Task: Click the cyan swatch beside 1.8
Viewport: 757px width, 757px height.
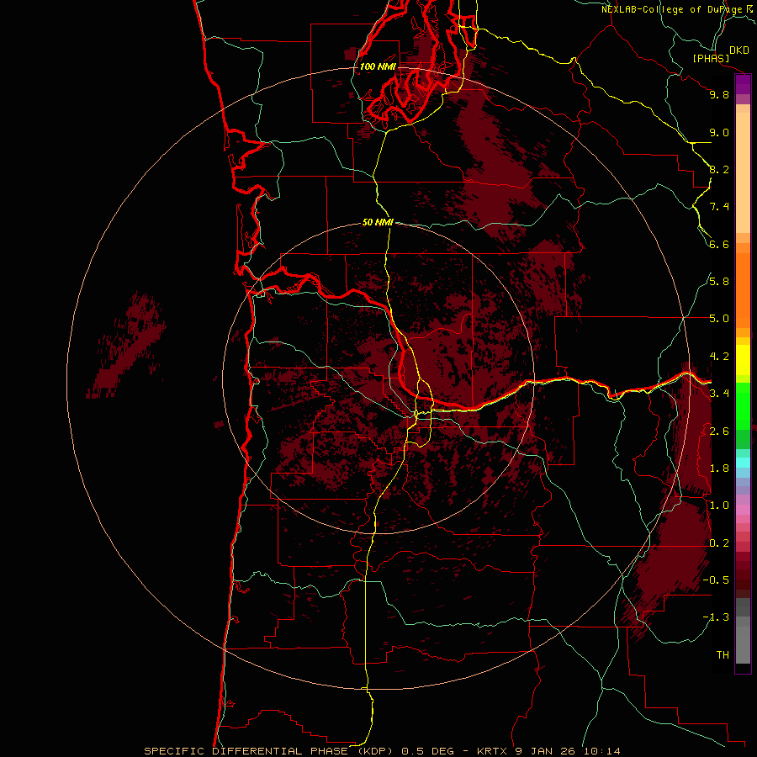Action: click(743, 463)
